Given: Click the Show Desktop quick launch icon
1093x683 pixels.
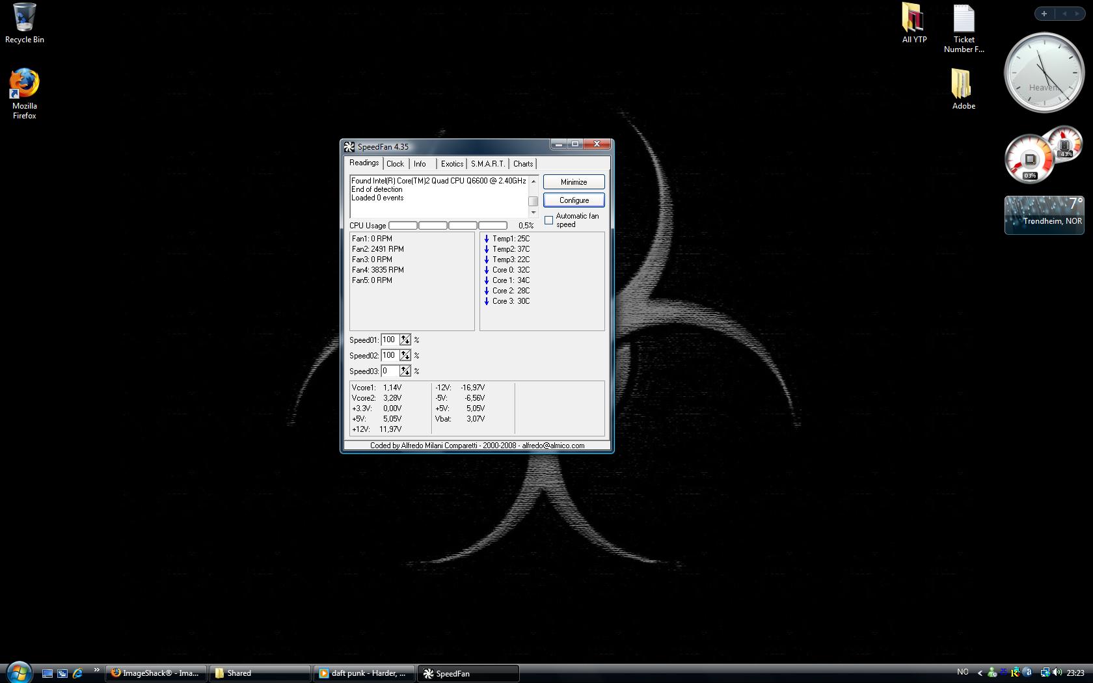Looking at the screenshot, I should (x=47, y=673).
